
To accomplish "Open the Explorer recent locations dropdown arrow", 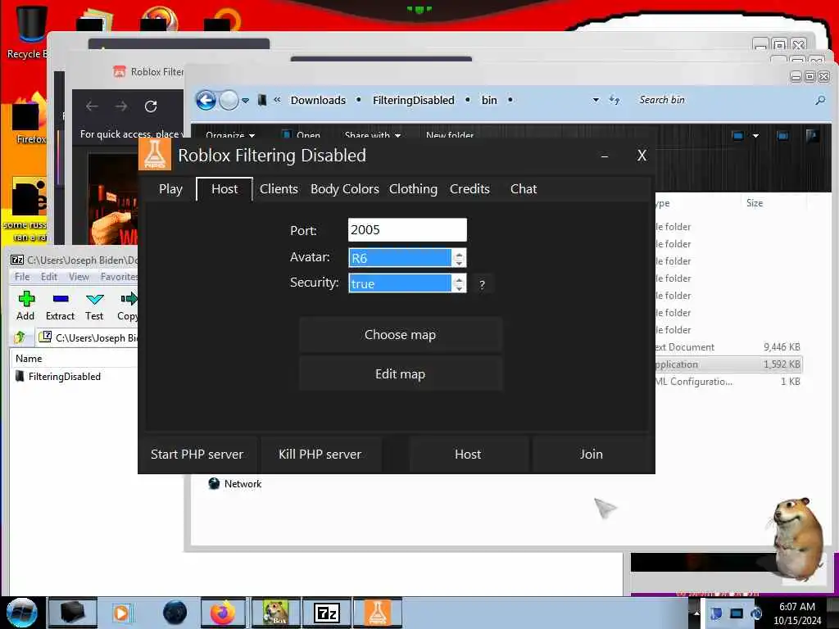I will point(245,101).
